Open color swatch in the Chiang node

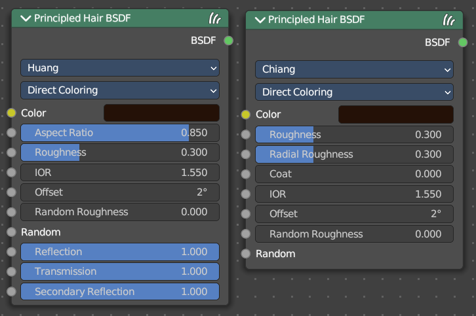[x=396, y=114]
